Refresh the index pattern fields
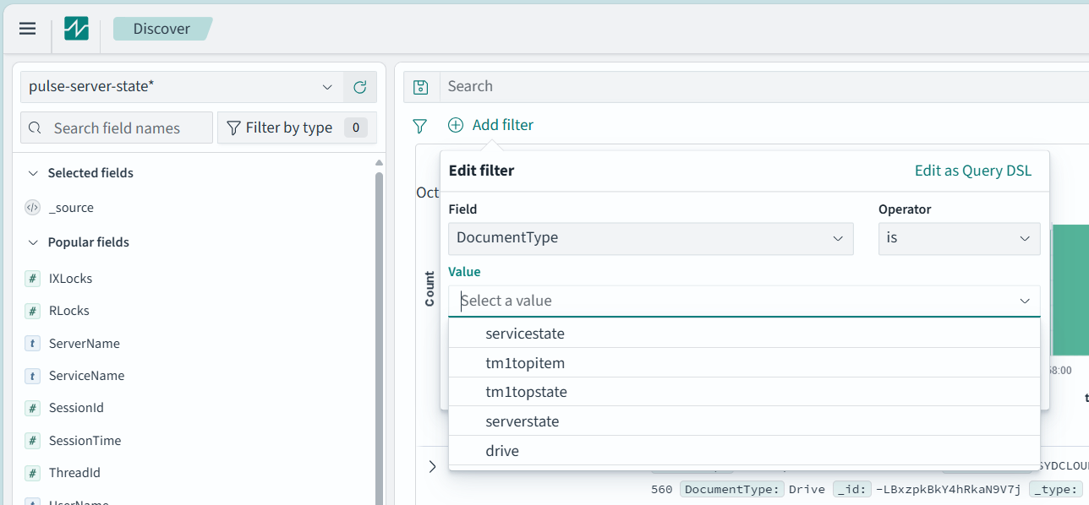The height and width of the screenshot is (505, 1089). coord(359,87)
